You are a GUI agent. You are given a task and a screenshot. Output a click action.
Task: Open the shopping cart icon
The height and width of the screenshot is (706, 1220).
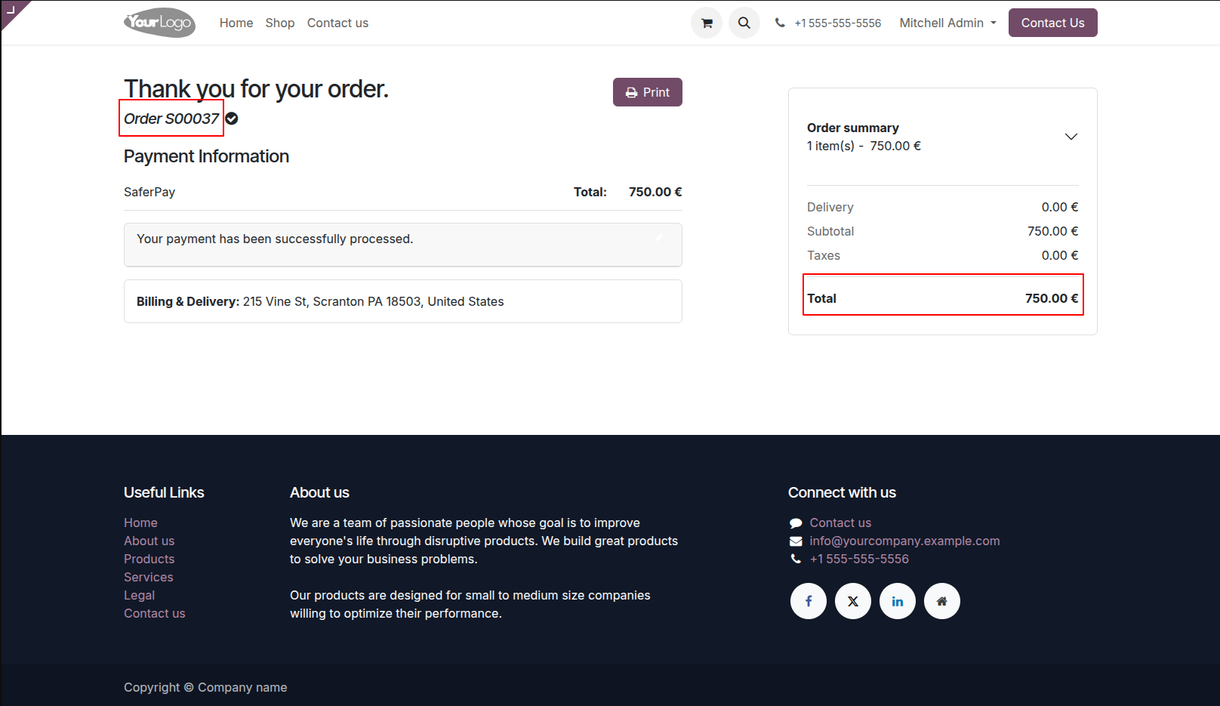[707, 23]
